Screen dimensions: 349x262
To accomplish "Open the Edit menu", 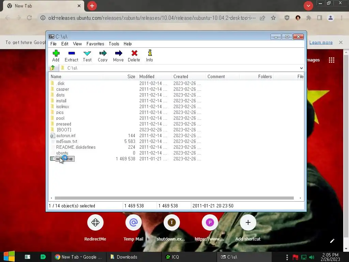I will (x=65, y=44).
